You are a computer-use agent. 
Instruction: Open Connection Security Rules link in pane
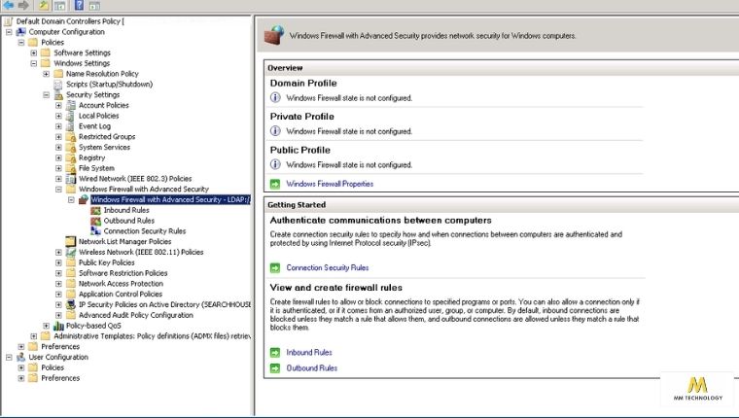[328, 267]
